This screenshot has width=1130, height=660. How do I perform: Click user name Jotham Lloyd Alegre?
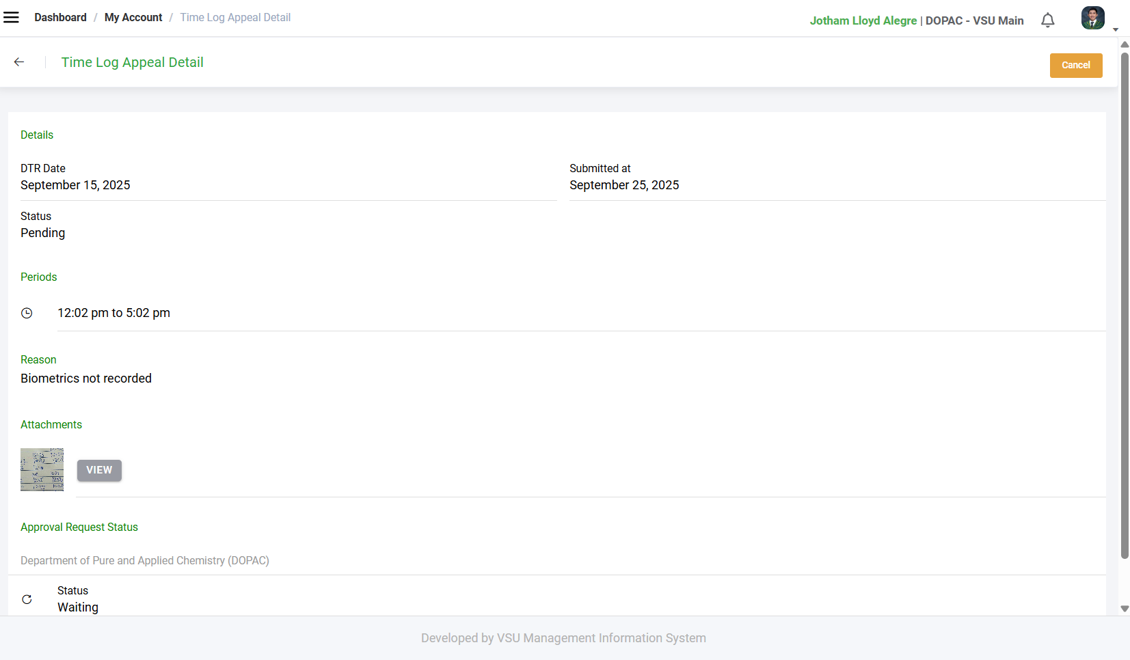863,20
